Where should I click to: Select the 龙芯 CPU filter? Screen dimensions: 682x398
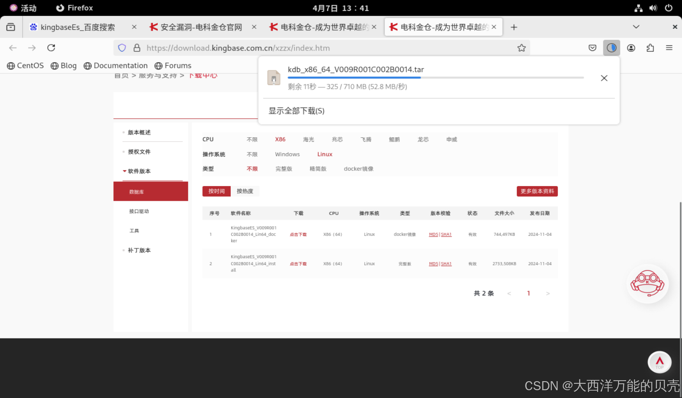(423, 139)
